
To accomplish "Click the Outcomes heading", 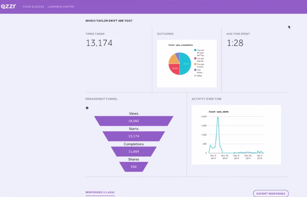I will tap(165, 34).
